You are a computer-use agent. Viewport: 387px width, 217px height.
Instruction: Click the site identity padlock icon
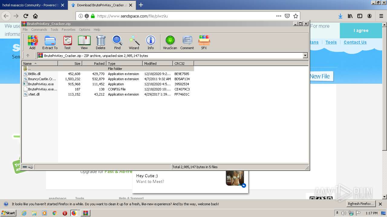click(93, 16)
